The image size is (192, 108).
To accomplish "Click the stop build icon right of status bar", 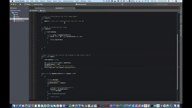I will pos(122,4).
